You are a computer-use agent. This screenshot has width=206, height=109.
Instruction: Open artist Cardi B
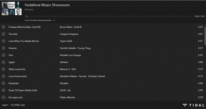(x=78, y=27)
